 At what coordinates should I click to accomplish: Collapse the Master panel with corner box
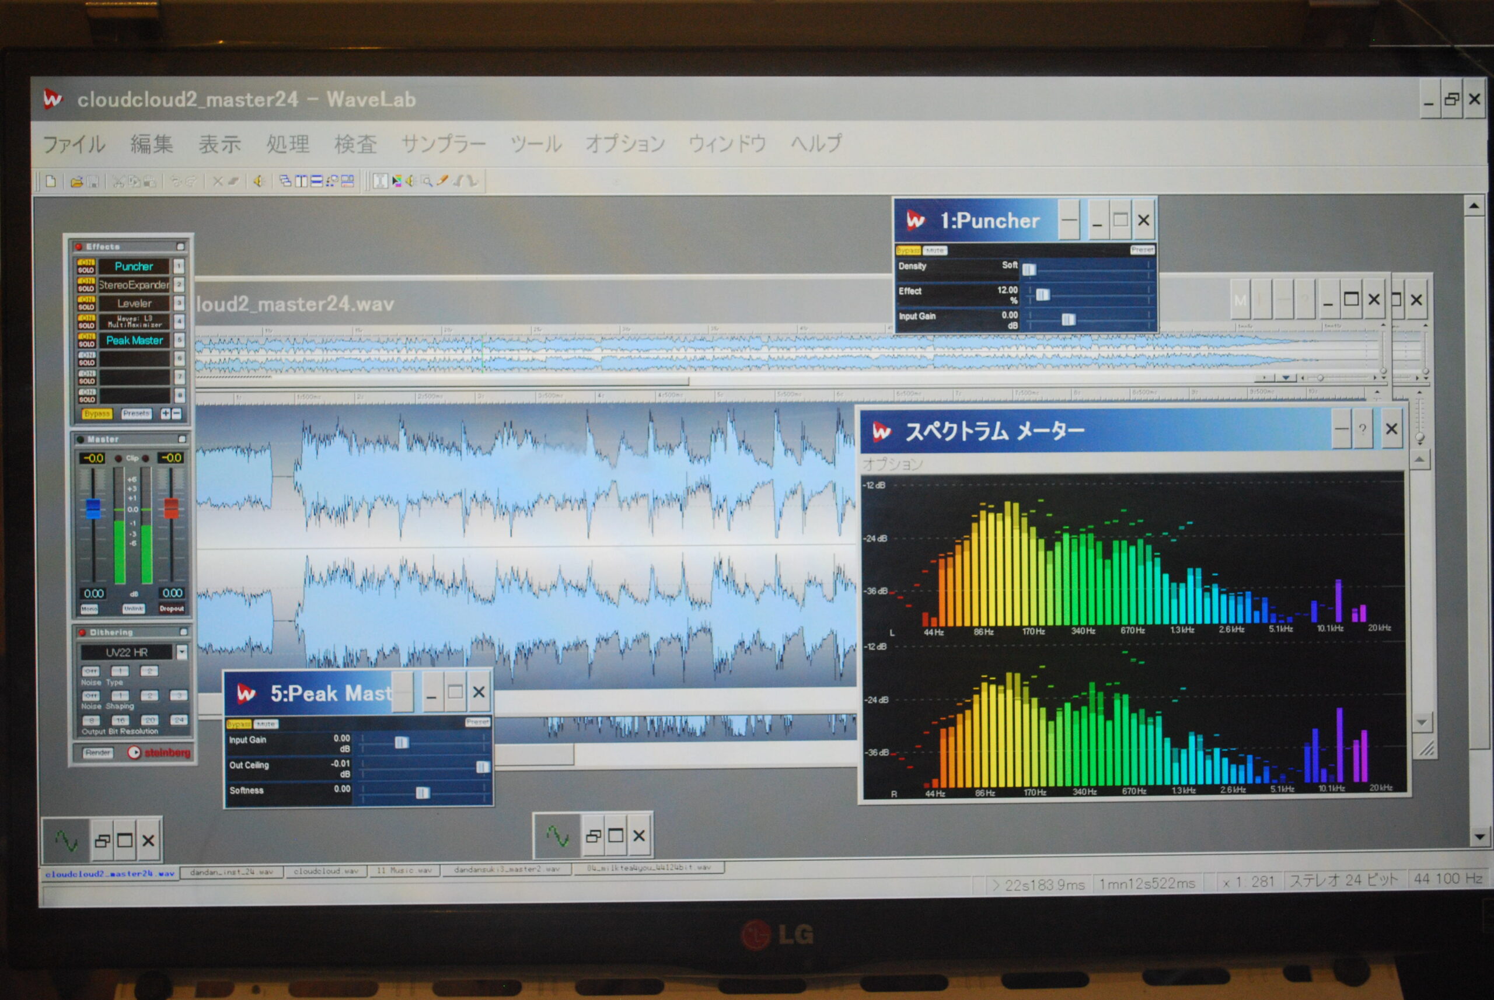coord(183,439)
